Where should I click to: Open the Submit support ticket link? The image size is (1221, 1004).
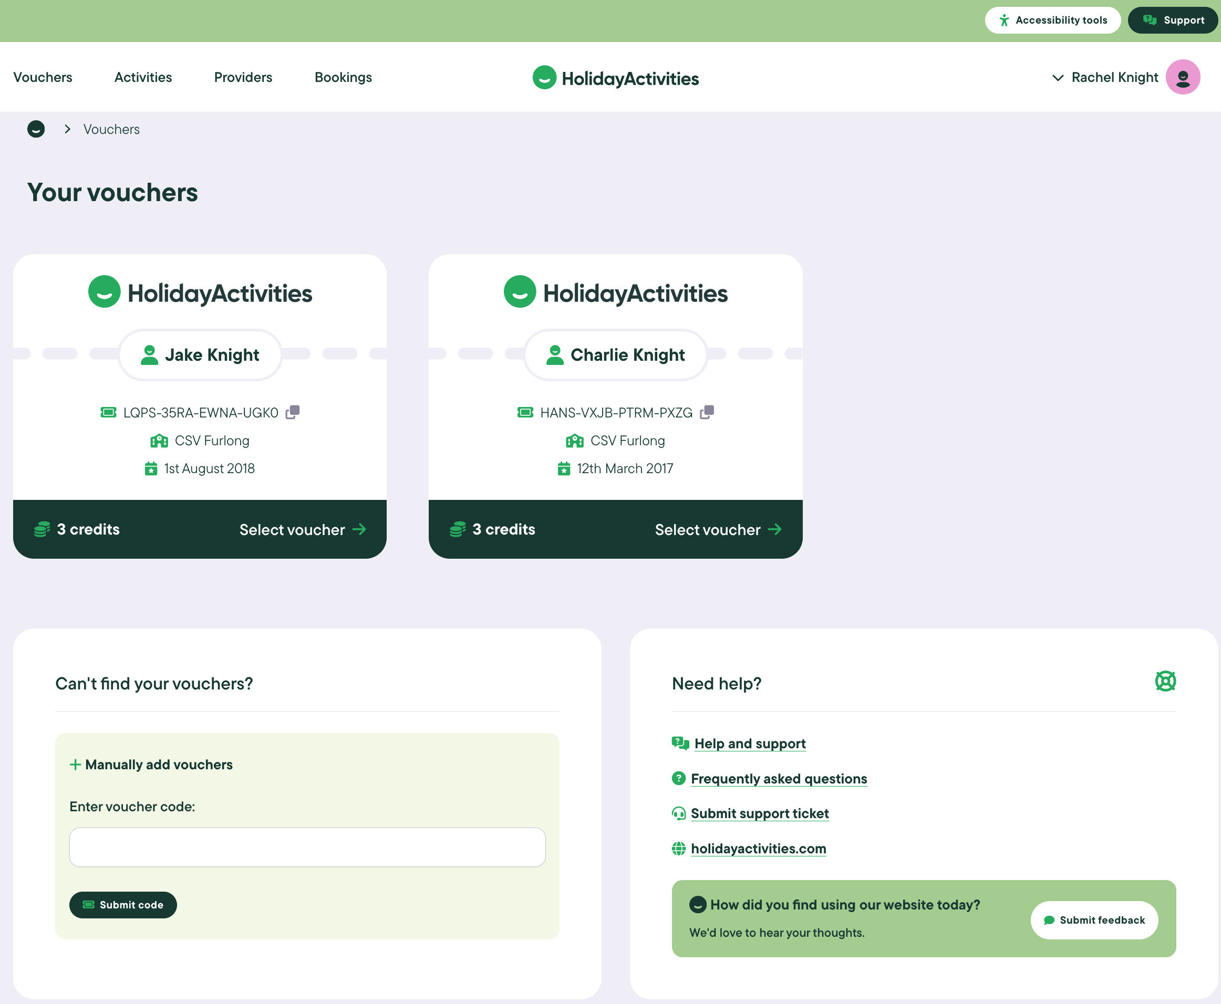pos(759,814)
